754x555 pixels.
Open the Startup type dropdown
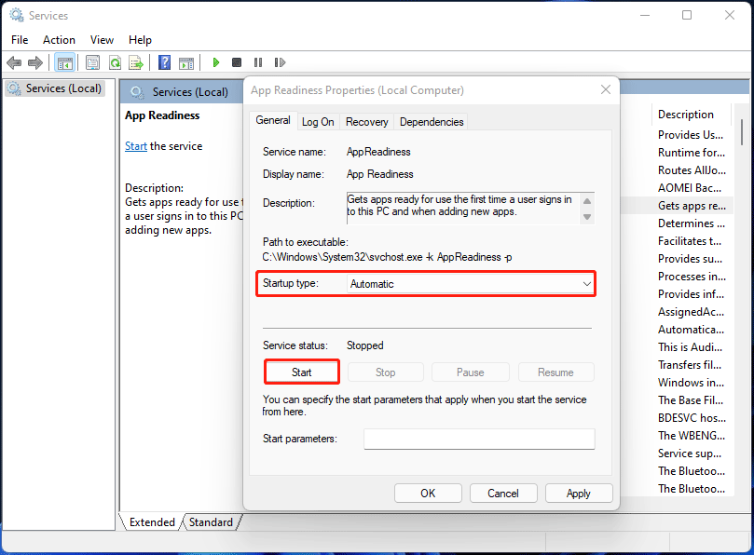[x=583, y=283]
